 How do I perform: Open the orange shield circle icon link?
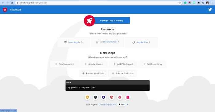(x=87, y=97)
